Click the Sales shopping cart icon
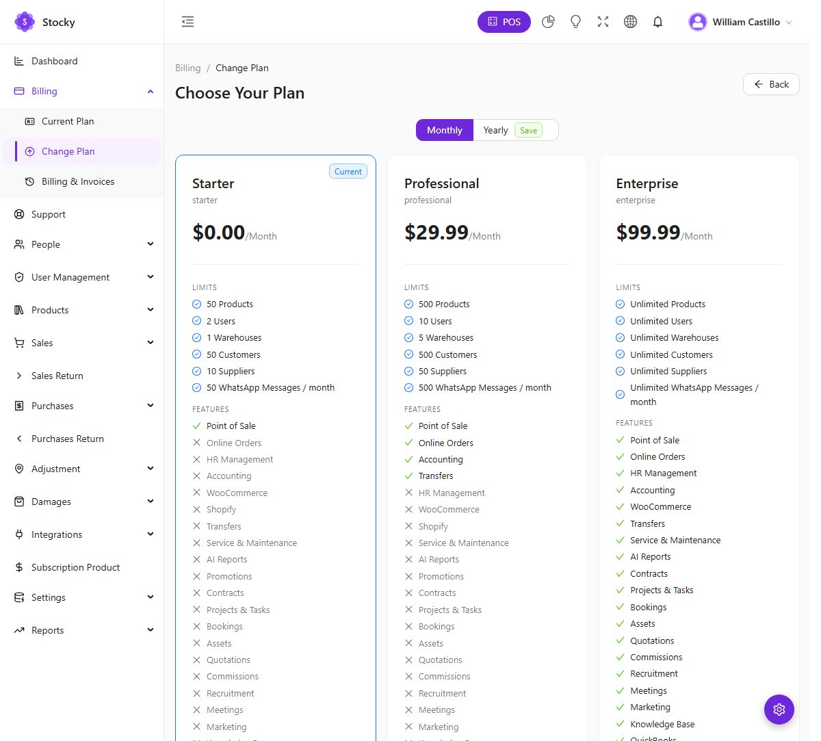The width and height of the screenshot is (821, 741). click(19, 343)
